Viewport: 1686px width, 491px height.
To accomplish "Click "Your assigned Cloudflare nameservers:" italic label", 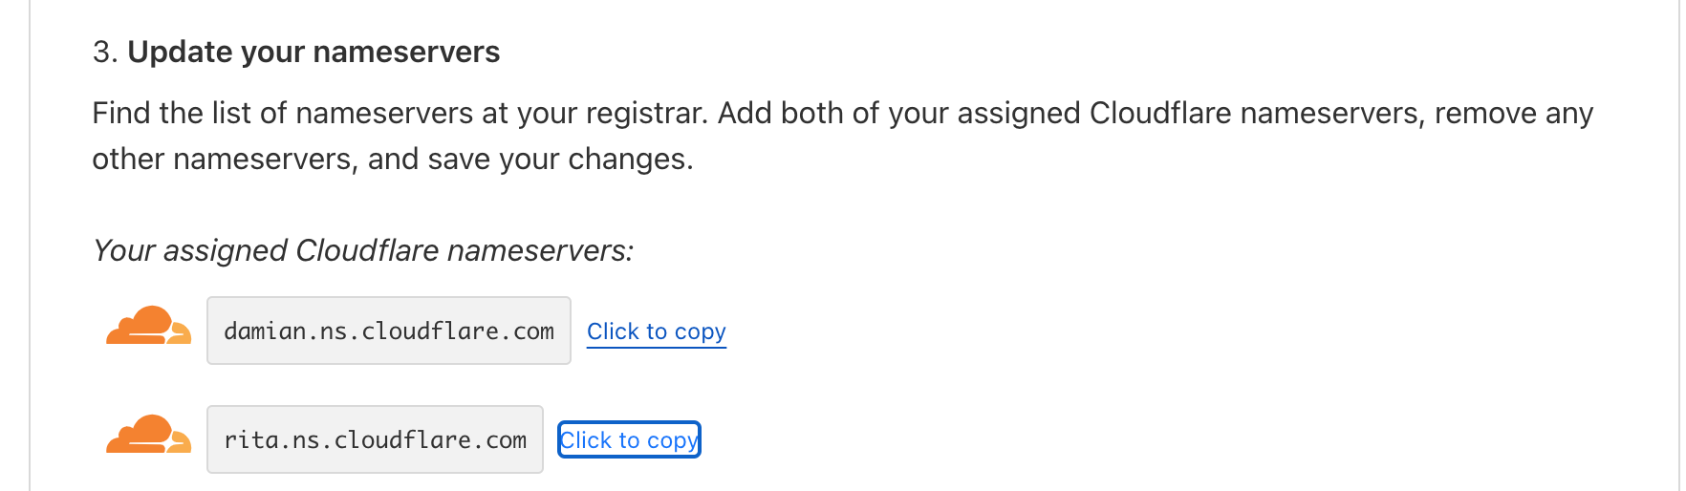I will [x=362, y=250].
